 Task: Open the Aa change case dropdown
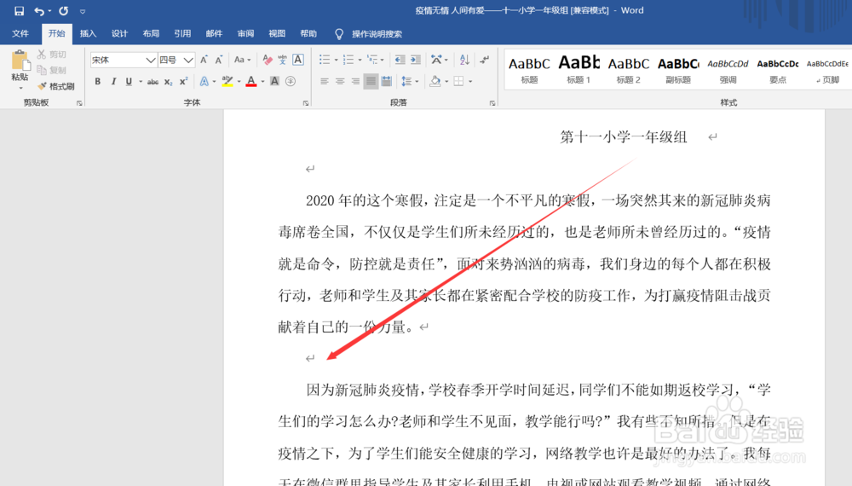[242, 60]
